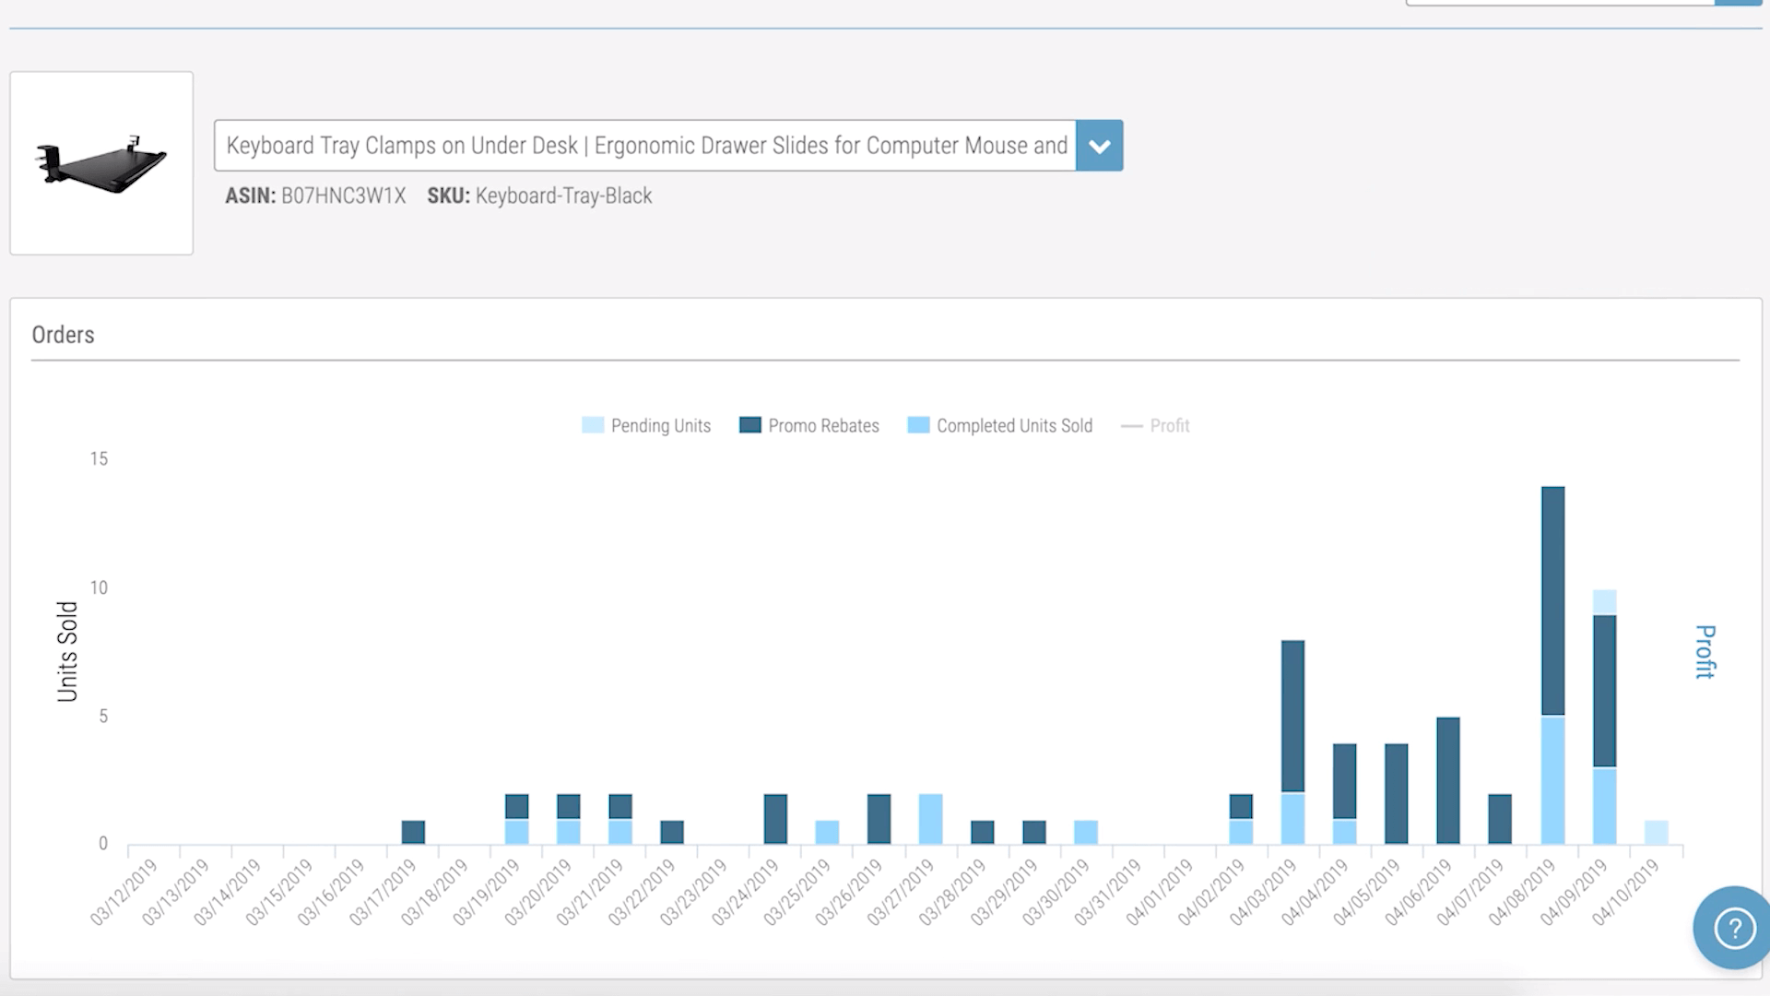Click the 04/08/2019 promo rebates bar
Image resolution: width=1770 pixels, height=996 pixels.
(1552, 599)
